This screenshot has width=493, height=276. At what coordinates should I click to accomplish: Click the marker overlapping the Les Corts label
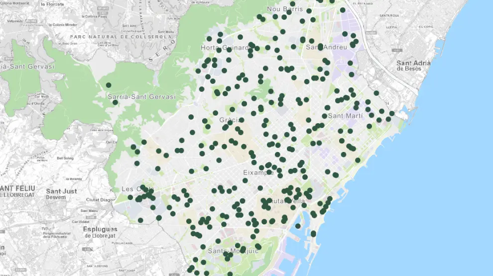[143, 188]
